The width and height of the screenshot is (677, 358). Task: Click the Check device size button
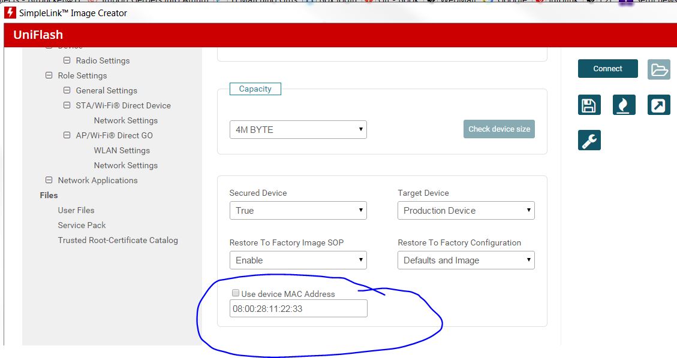(x=499, y=129)
